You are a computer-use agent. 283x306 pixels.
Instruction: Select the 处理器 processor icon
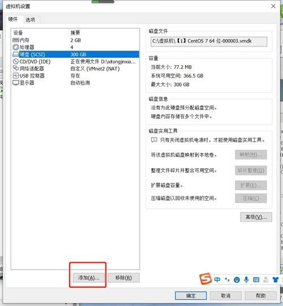[16, 47]
